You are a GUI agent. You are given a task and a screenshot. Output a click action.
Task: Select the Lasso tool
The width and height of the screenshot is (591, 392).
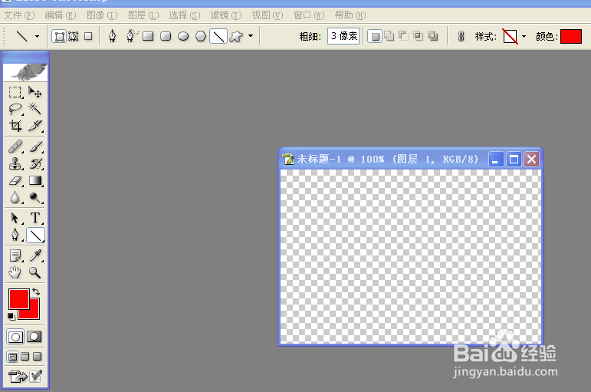[15, 109]
